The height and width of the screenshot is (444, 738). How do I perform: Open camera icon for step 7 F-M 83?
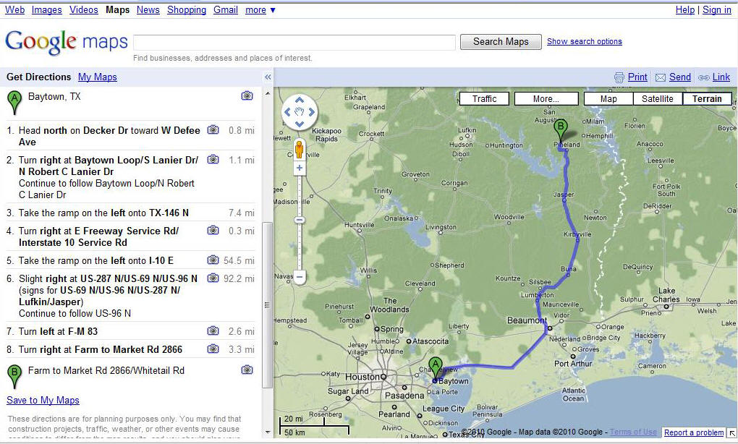[213, 331]
